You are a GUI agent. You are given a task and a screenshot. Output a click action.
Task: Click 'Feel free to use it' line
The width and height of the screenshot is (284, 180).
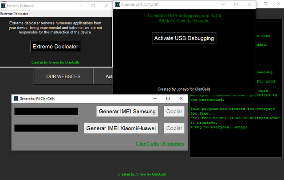coord(235,118)
